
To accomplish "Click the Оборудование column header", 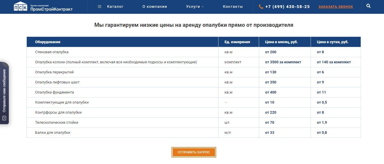I will click(x=48, y=42).
